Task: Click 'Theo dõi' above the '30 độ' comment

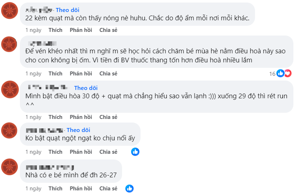Action: 86,88
